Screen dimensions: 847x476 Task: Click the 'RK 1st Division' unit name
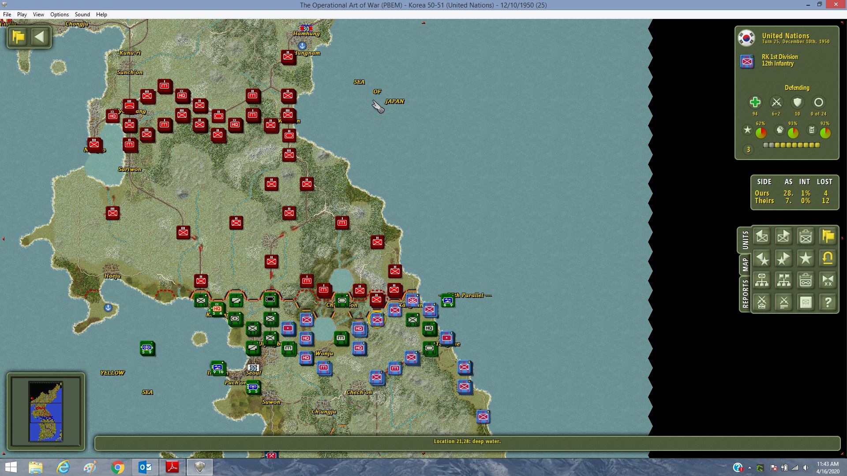[x=780, y=57]
